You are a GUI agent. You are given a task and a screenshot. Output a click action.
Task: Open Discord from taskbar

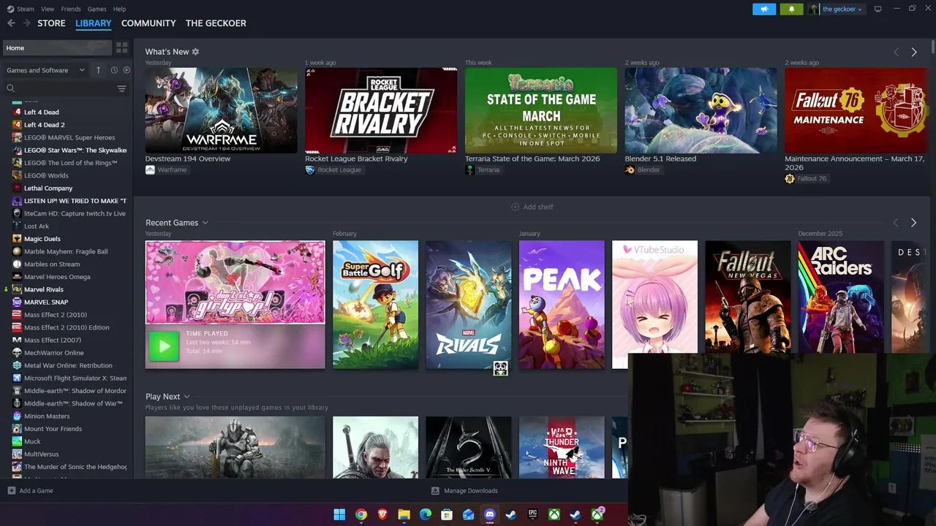[490, 514]
